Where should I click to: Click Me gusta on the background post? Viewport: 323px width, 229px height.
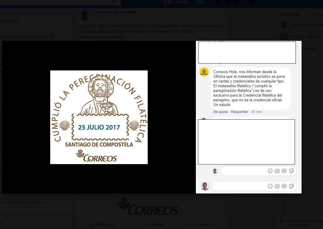click(103, 224)
